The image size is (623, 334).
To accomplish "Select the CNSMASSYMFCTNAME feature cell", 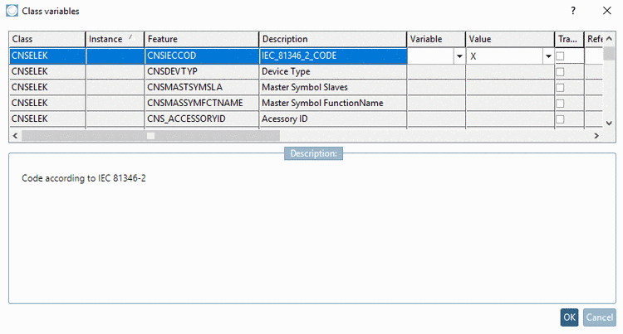I will (x=202, y=104).
